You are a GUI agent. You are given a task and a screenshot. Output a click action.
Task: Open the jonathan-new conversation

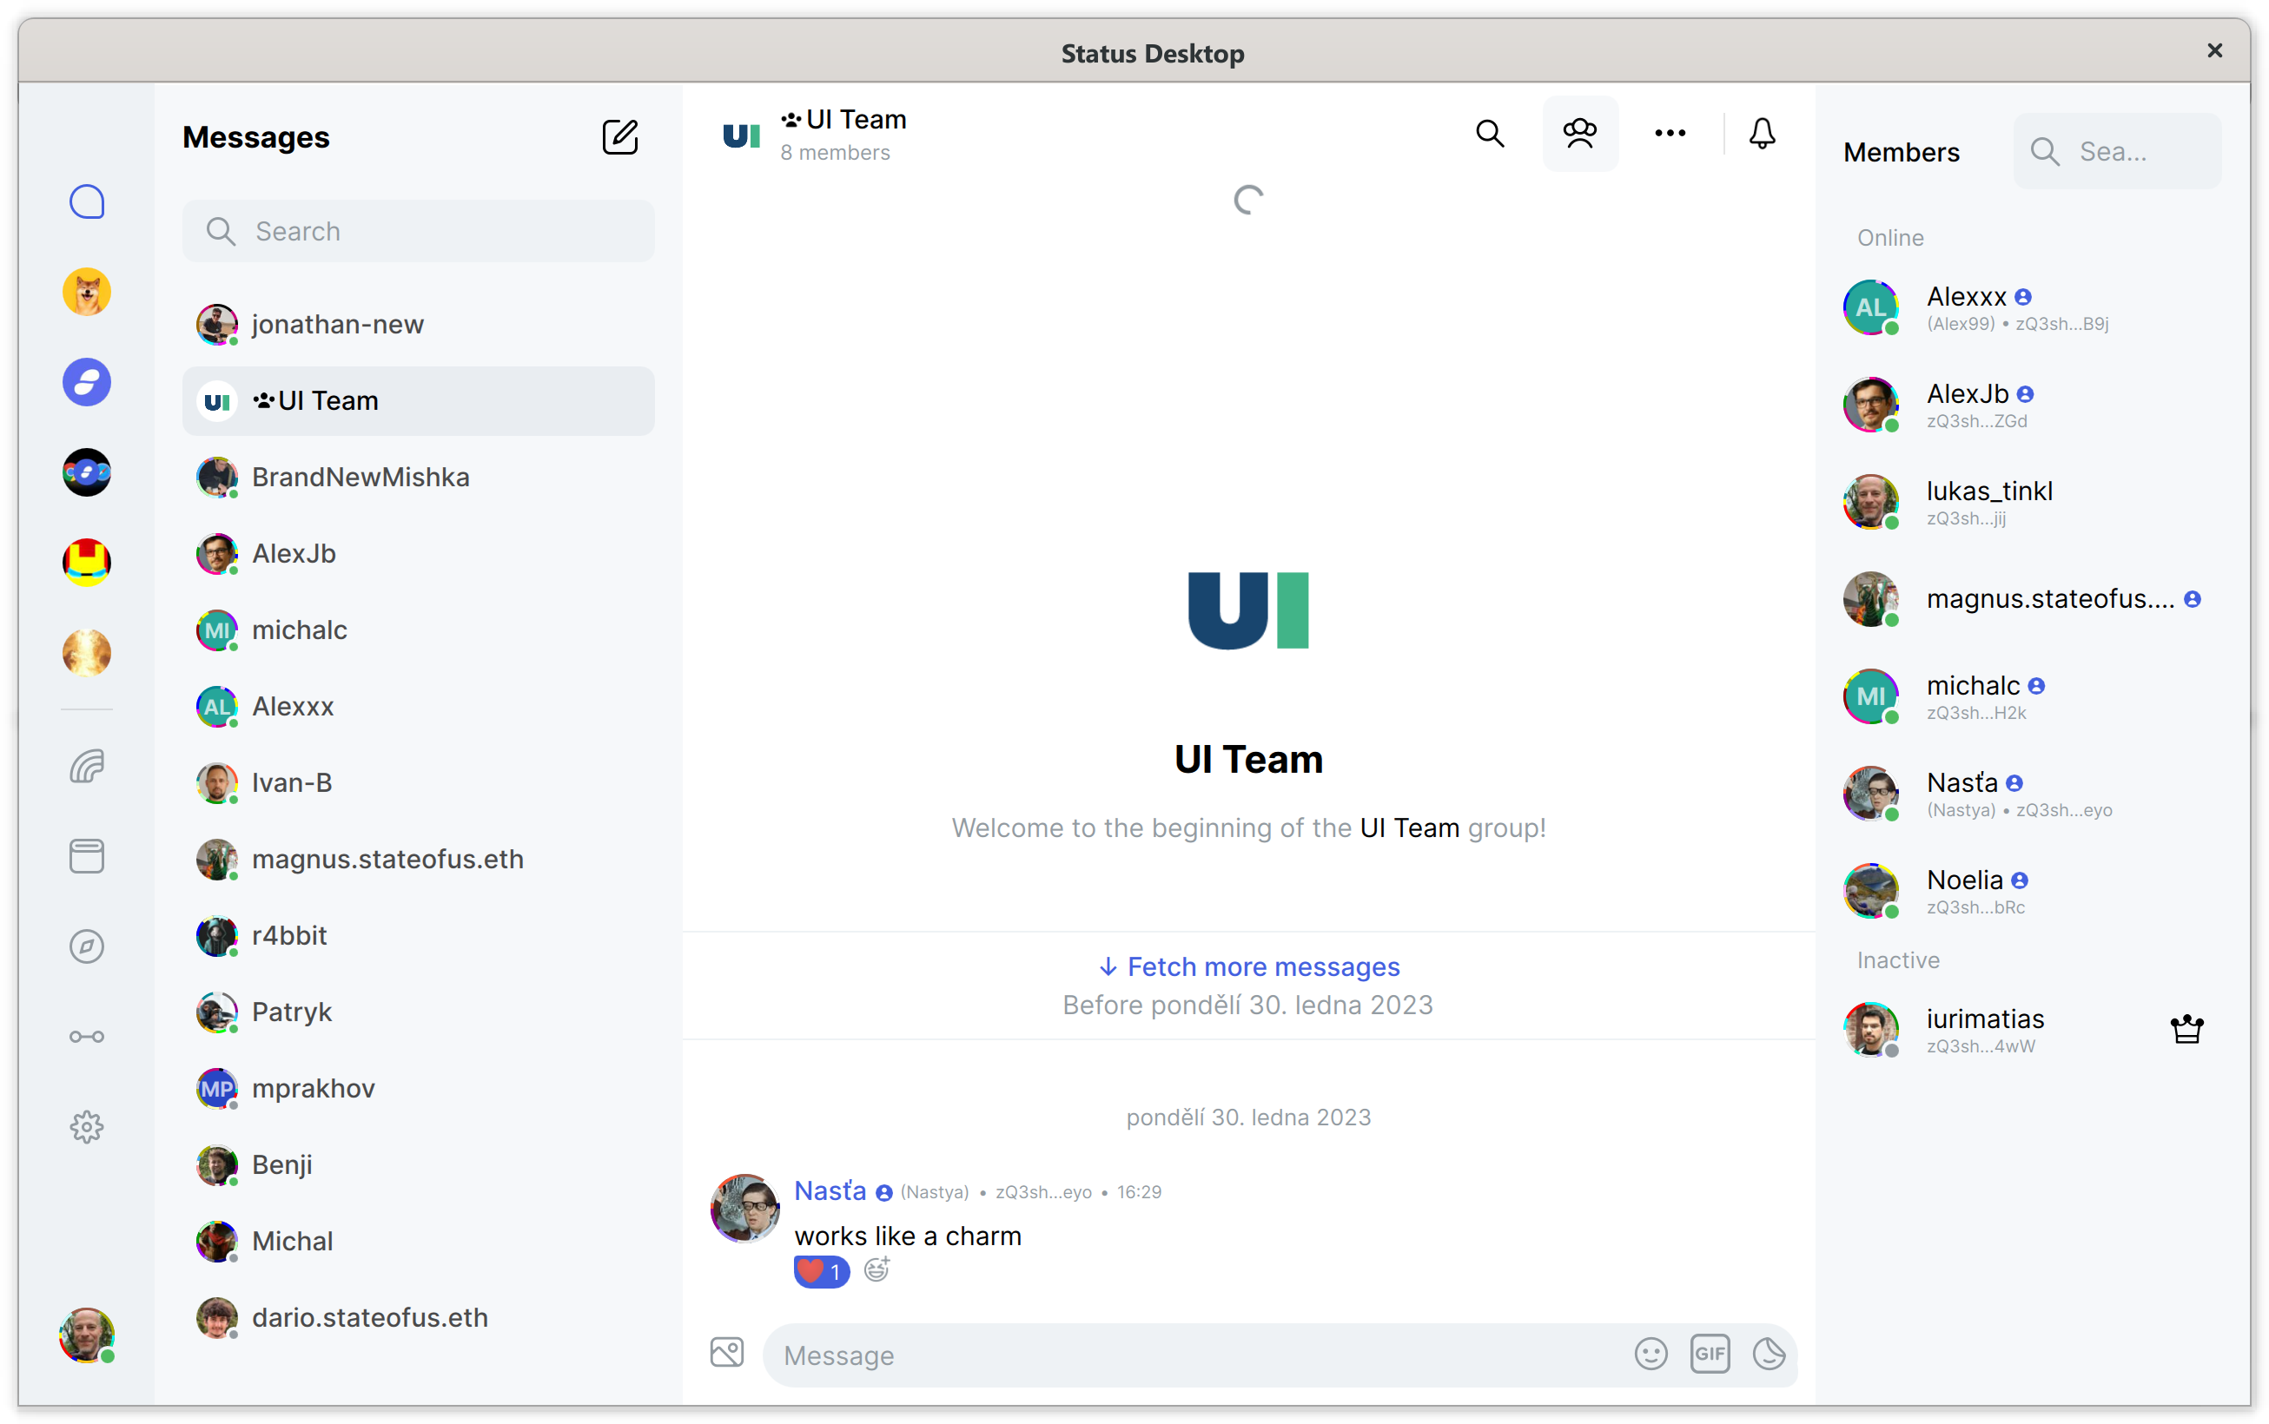337,324
